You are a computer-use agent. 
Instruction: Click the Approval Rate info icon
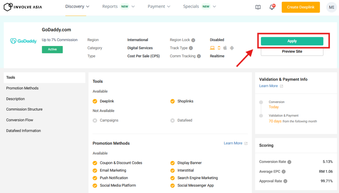click(x=285, y=181)
